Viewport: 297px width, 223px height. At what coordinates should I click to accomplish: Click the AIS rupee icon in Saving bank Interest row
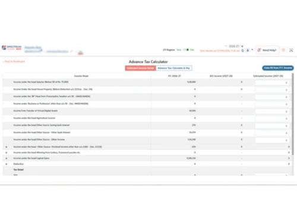point(242,125)
